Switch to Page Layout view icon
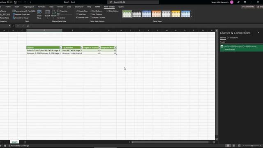 234,146
